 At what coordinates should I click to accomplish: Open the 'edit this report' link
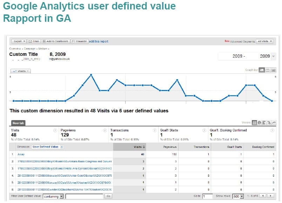click(99, 41)
